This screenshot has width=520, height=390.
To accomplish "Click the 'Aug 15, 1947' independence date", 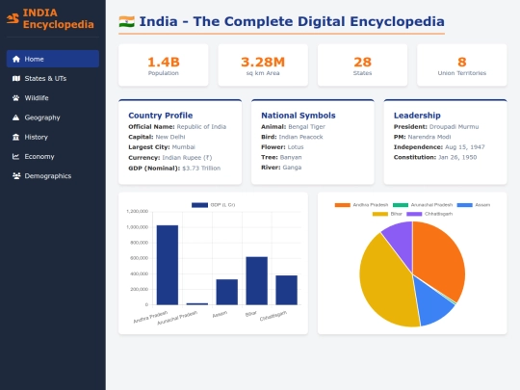I will point(465,147).
